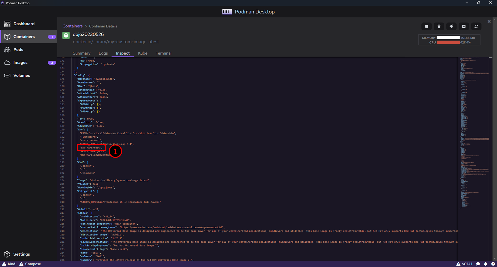Click the "io.buildah.version": "1.26.1" line

[102, 238]
